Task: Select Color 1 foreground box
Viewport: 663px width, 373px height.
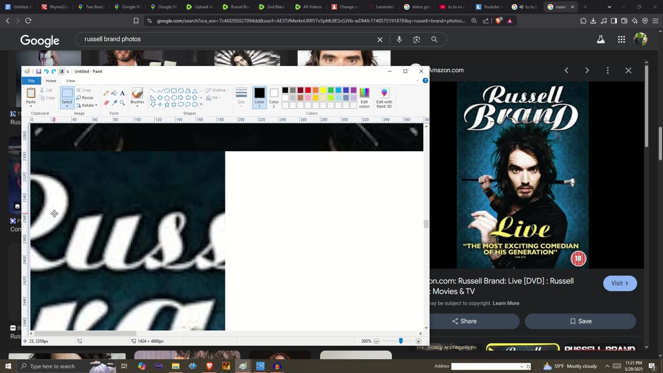Action: click(x=260, y=97)
